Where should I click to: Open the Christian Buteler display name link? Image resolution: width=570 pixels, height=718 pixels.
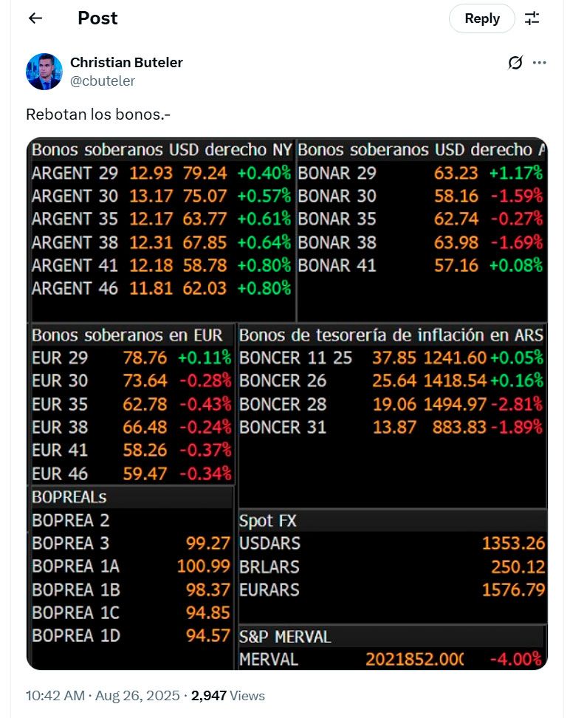tap(126, 62)
